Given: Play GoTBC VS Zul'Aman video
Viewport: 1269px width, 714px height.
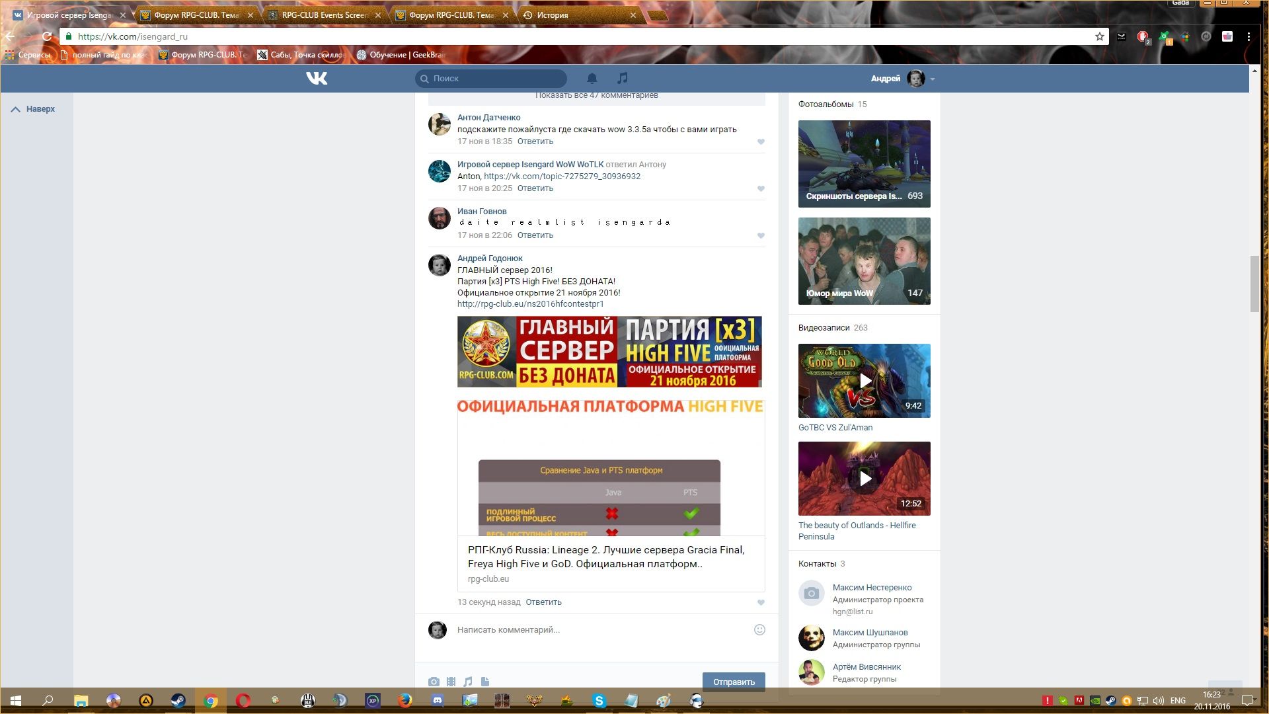Looking at the screenshot, I should tap(864, 381).
